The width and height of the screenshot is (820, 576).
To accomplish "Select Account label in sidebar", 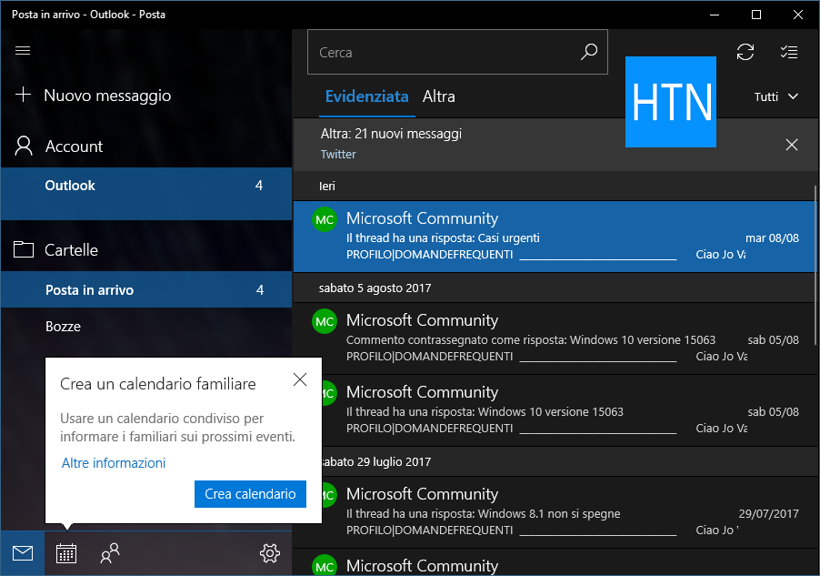I will (74, 147).
